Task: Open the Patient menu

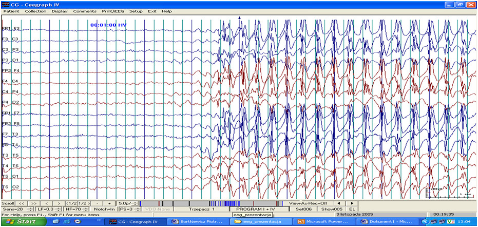Action: tap(11, 11)
